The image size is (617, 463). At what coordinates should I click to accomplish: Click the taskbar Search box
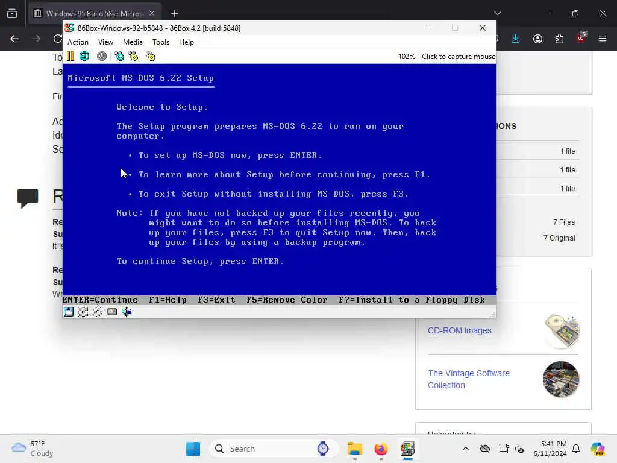coord(274,449)
